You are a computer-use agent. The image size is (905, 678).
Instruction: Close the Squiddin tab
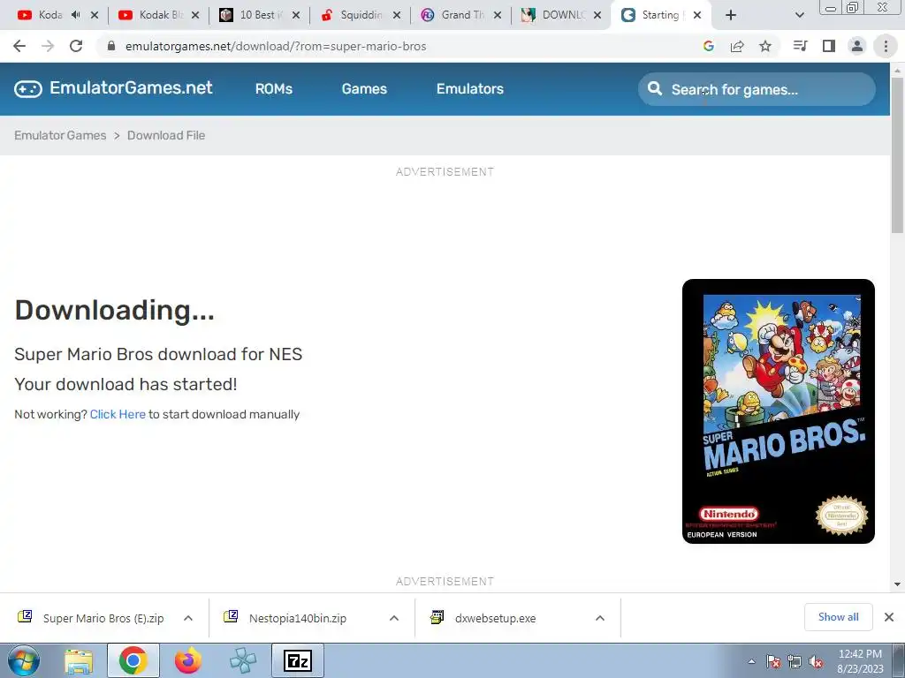tap(397, 15)
